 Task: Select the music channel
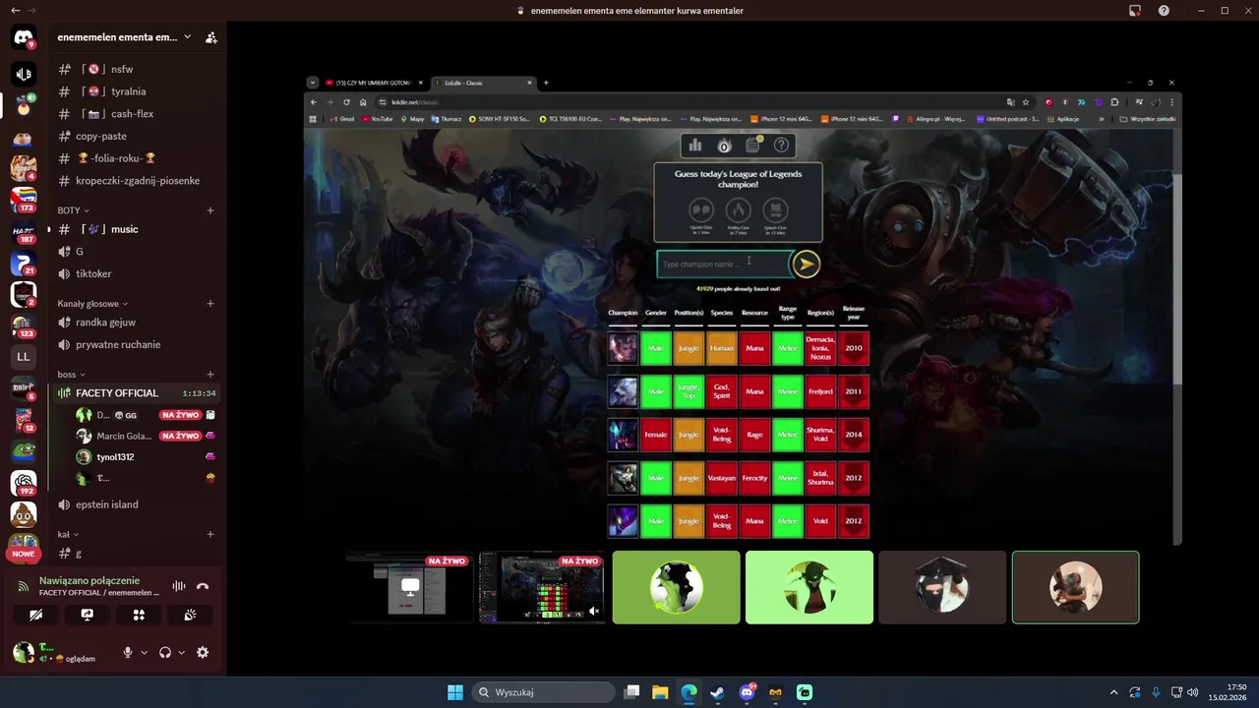pos(136,229)
